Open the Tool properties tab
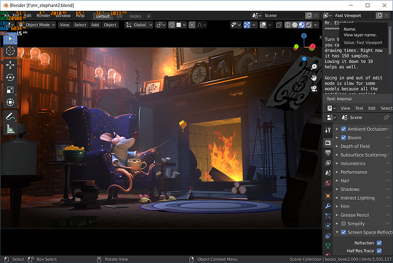This screenshot has height=263, width=393. pos(328,130)
